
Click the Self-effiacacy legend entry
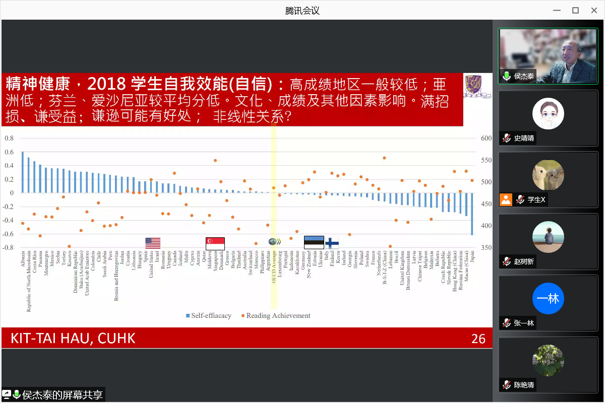coord(209,316)
